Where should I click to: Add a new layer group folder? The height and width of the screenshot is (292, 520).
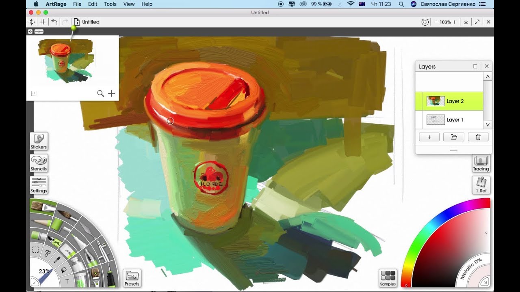(454, 137)
